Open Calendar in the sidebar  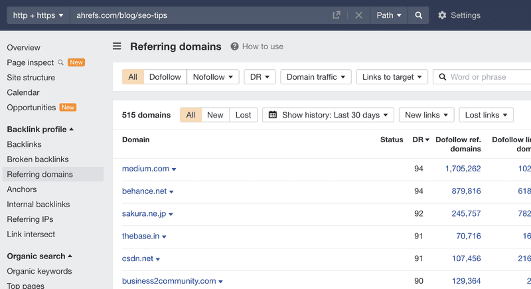tap(23, 92)
